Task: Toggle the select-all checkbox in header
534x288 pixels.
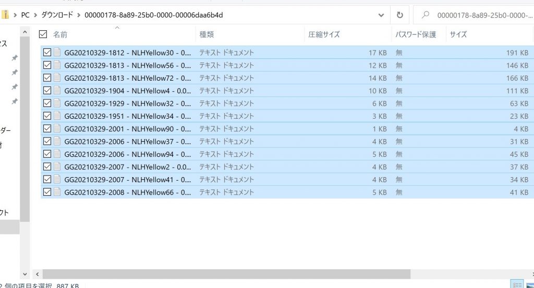Action: coord(43,34)
